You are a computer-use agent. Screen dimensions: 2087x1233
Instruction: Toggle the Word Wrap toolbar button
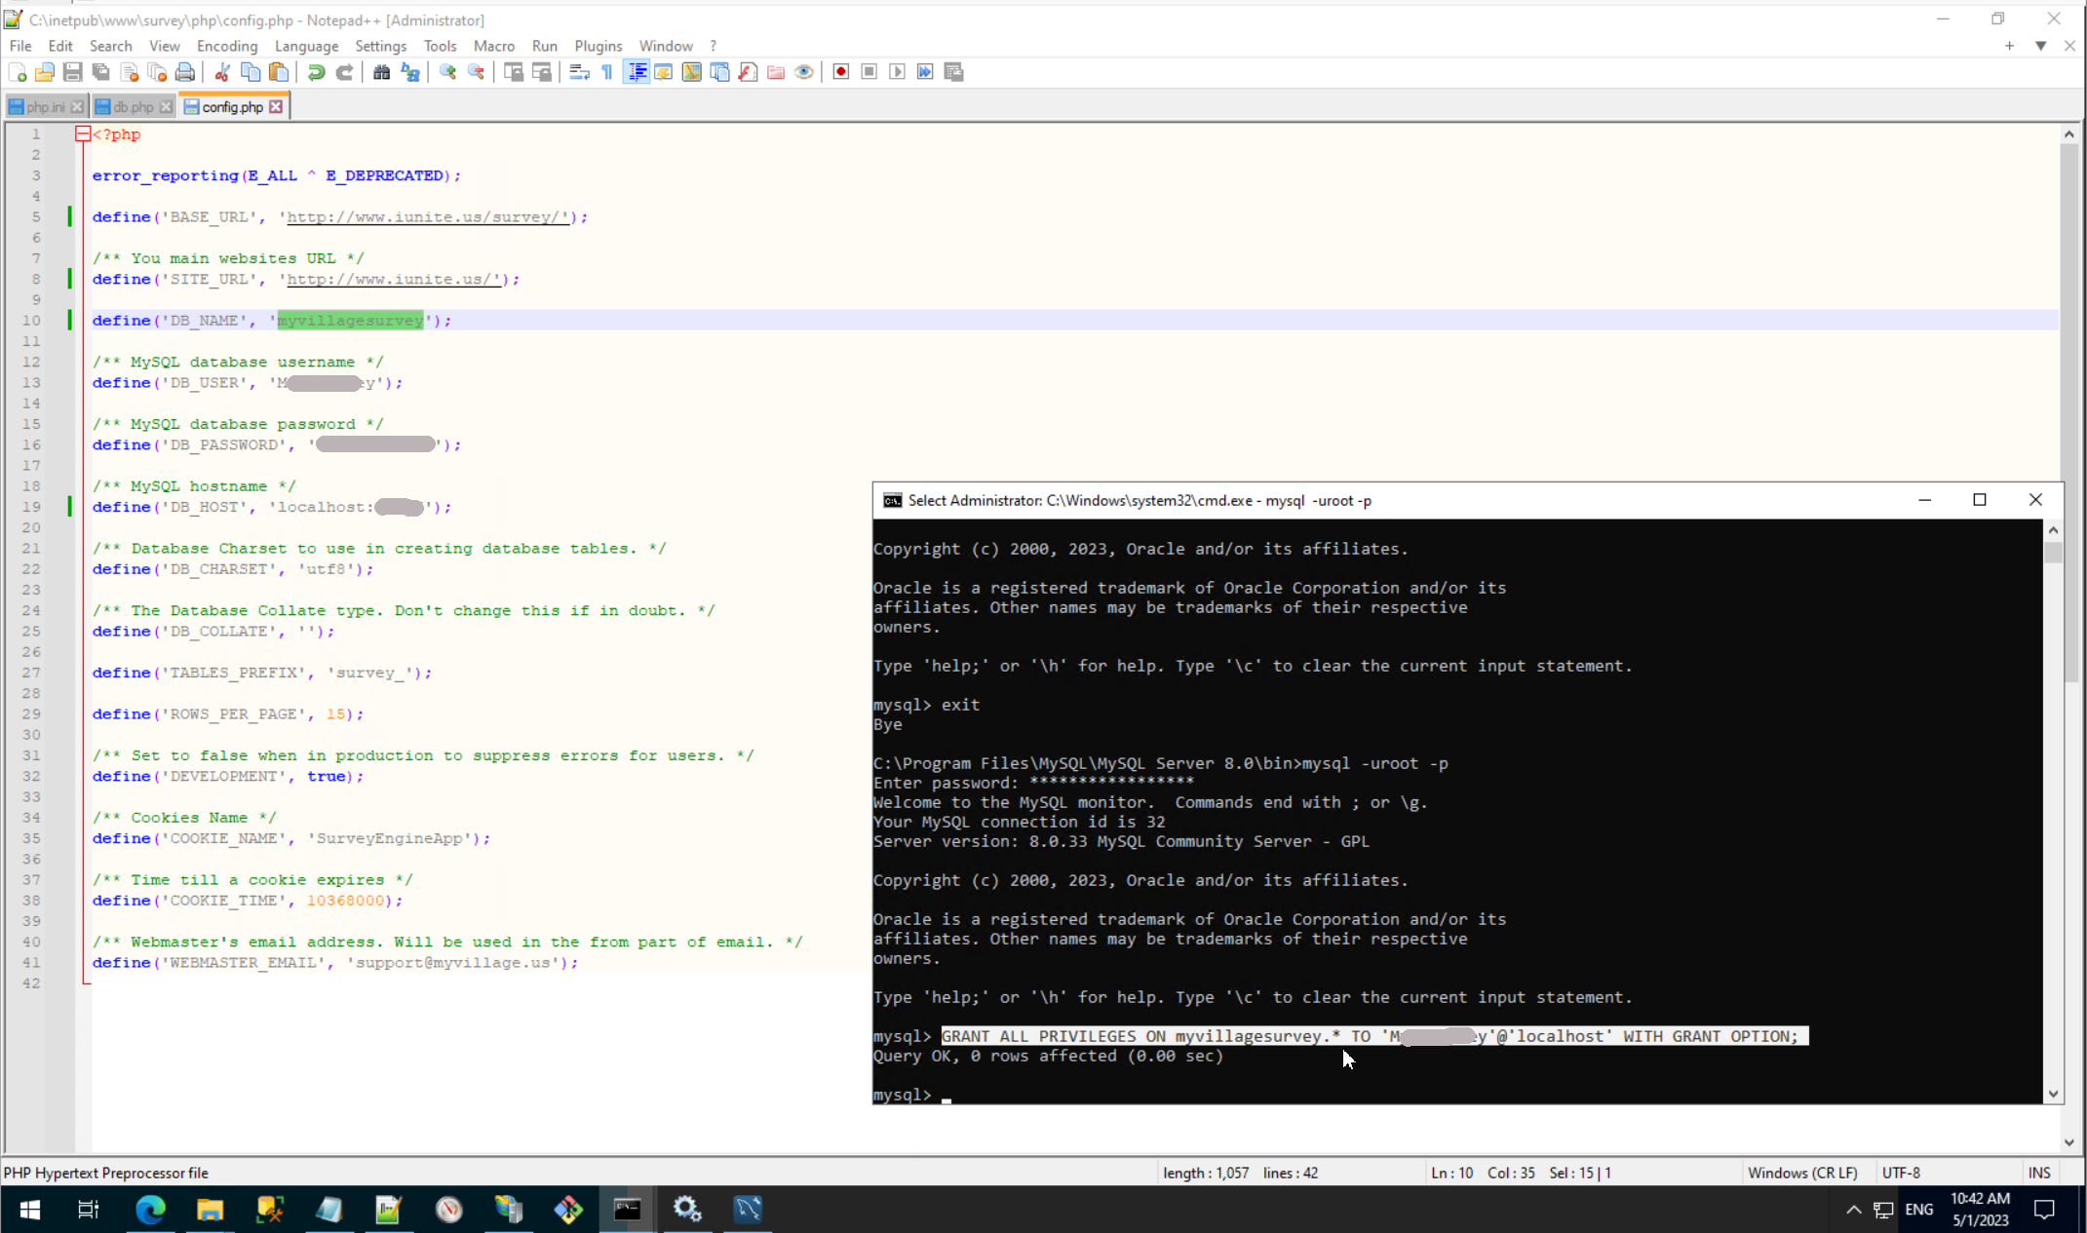(x=579, y=72)
